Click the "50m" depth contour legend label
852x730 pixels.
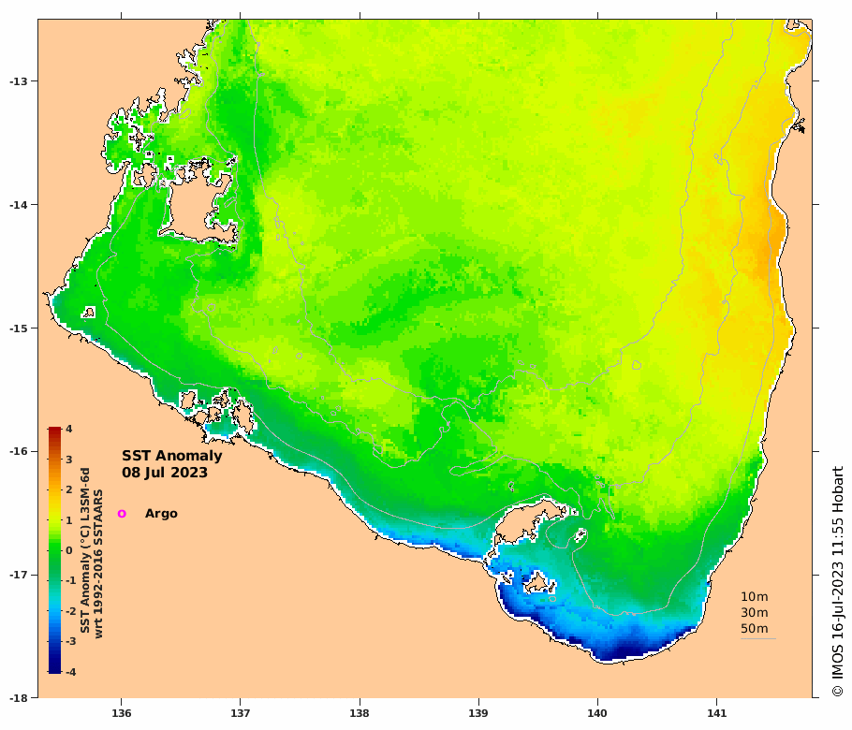coord(755,628)
